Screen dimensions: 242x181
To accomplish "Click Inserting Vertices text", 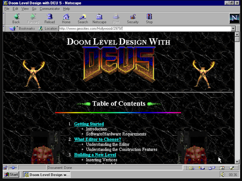I will point(102,160).
